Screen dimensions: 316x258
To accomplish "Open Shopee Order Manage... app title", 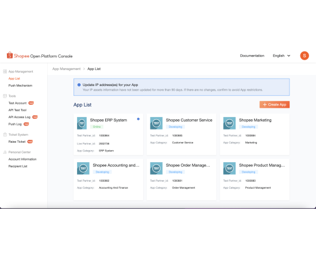I will pos(188,165).
